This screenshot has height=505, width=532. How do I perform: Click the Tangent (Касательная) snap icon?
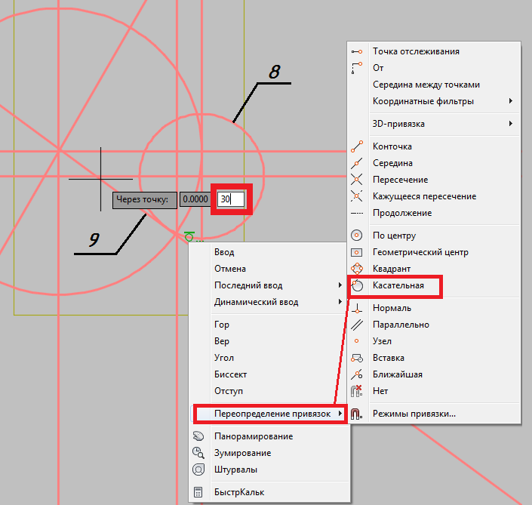358,285
